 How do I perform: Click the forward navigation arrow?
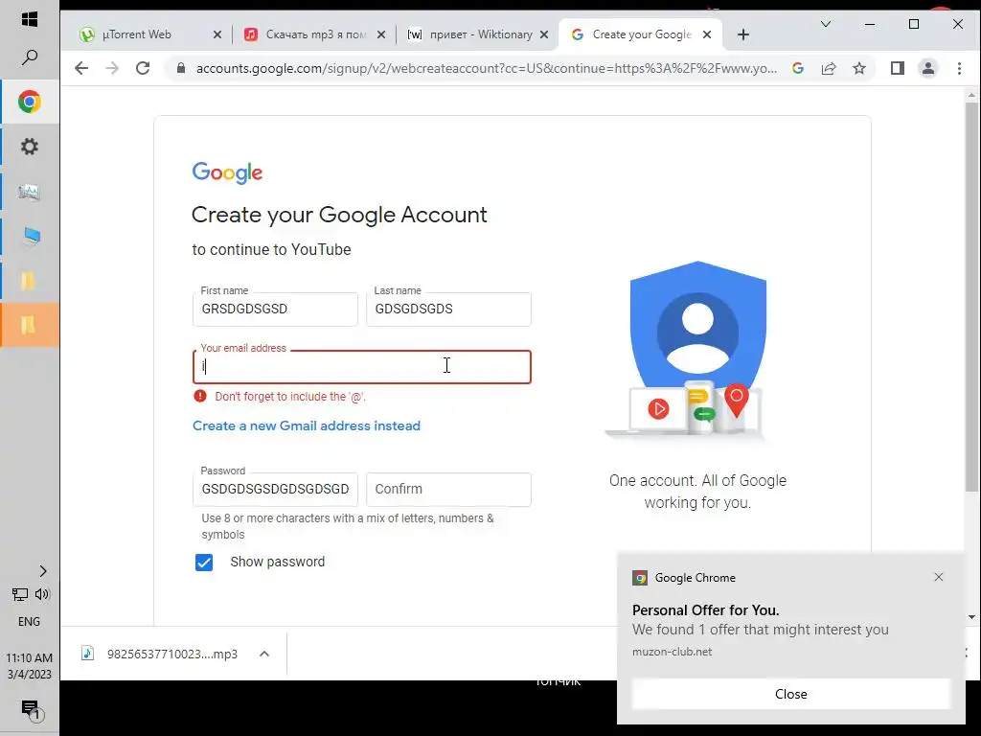112,68
